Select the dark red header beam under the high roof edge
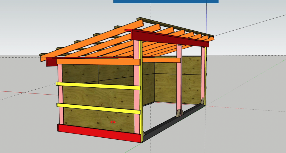The height and width of the screenshot is (153, 286). tap(170, 38)
